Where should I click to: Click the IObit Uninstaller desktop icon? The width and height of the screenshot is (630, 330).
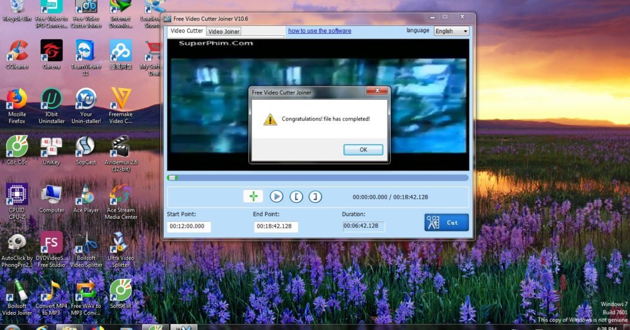point(52,106)
